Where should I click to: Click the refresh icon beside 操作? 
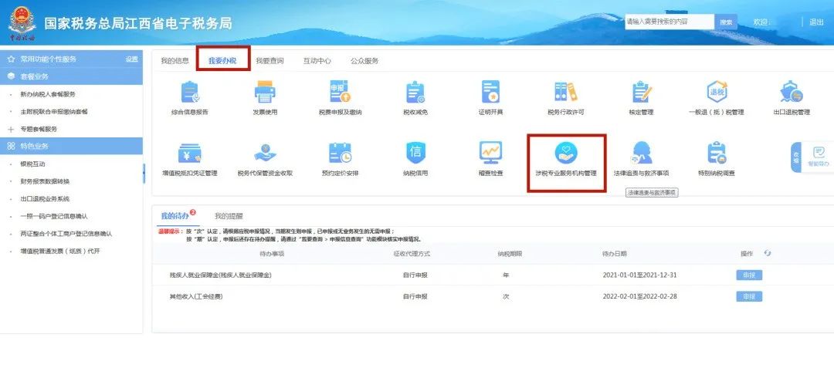[x=767, y=253]
